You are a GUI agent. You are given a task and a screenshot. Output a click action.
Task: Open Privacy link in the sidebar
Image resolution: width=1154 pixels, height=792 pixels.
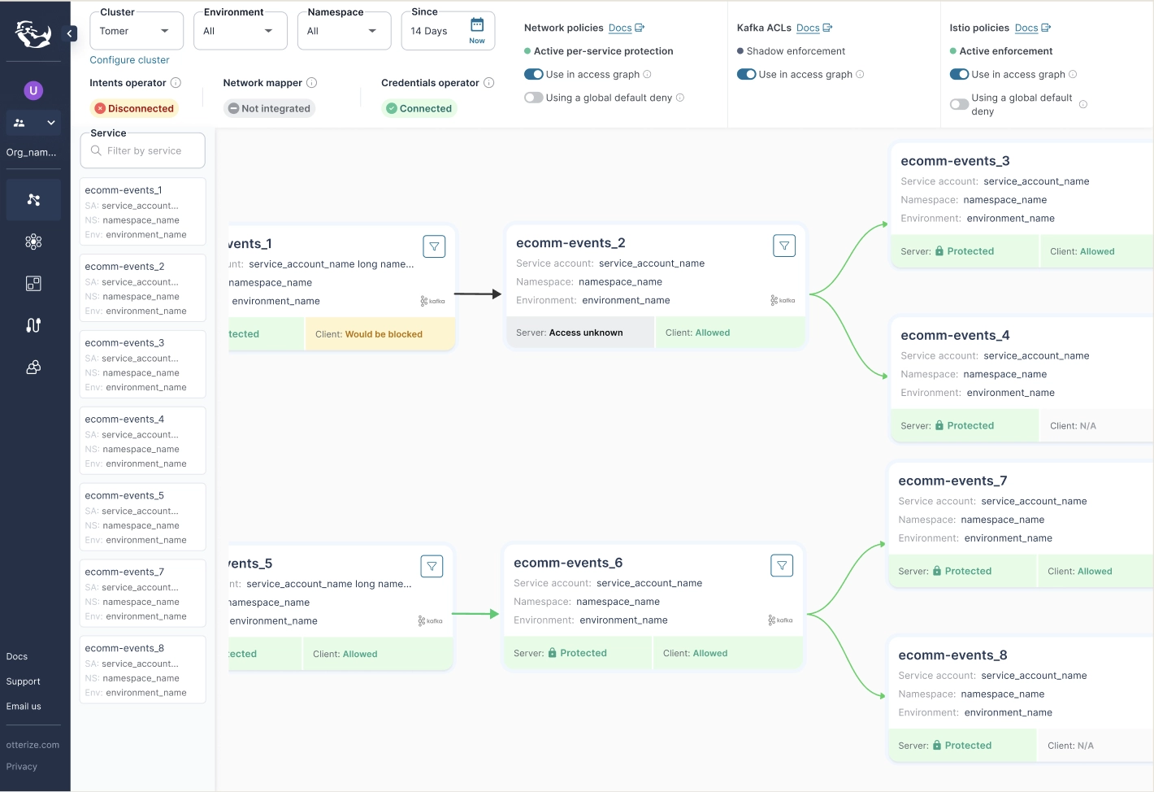click(x=22, y=767)
